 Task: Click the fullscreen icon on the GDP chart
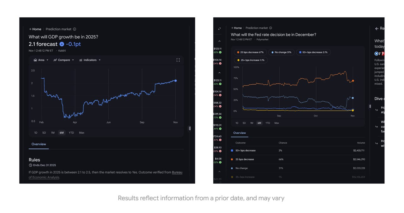click(178, 60)
